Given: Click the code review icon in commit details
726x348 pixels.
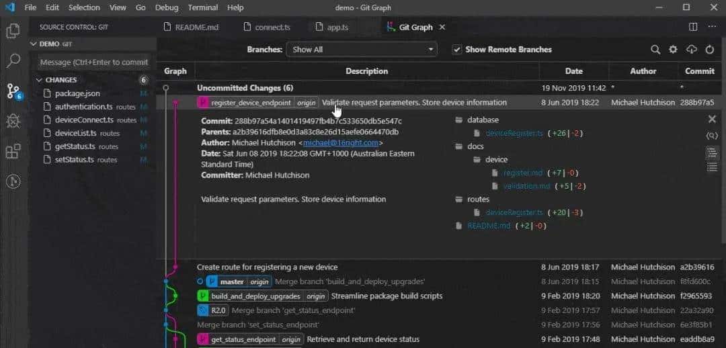Looking at the screenshot, I should click(712, 136).
